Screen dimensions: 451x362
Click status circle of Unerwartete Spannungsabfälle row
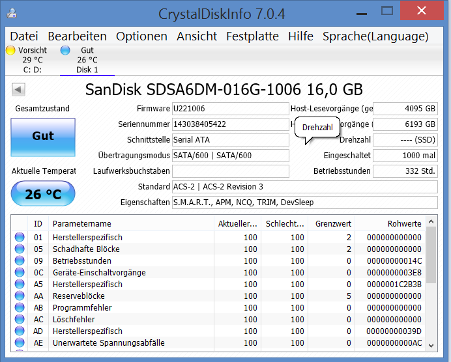20,342
